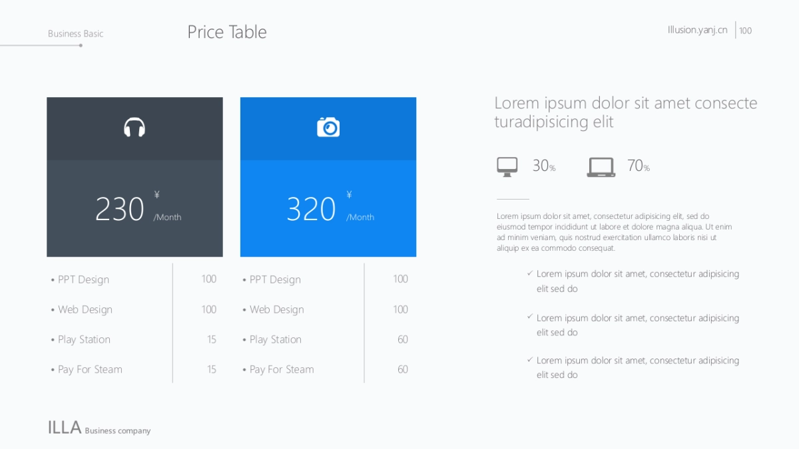
Task: Click the page number 100 at top right
Action: (x=746, y=31)
